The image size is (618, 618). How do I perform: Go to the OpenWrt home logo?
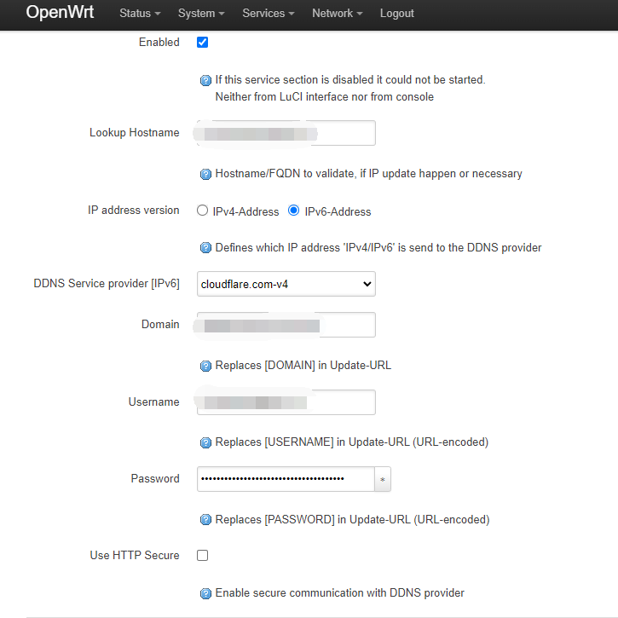[60, 12]
